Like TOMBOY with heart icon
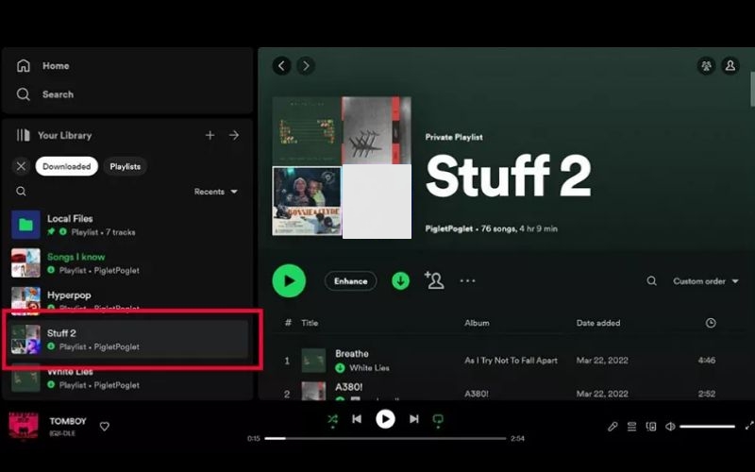 pyautogui.click(x=105, y=427)
